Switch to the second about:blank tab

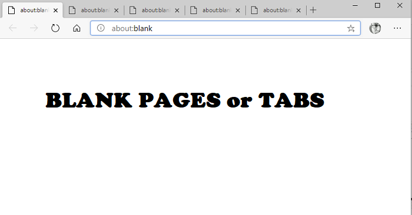pos(93,10)
